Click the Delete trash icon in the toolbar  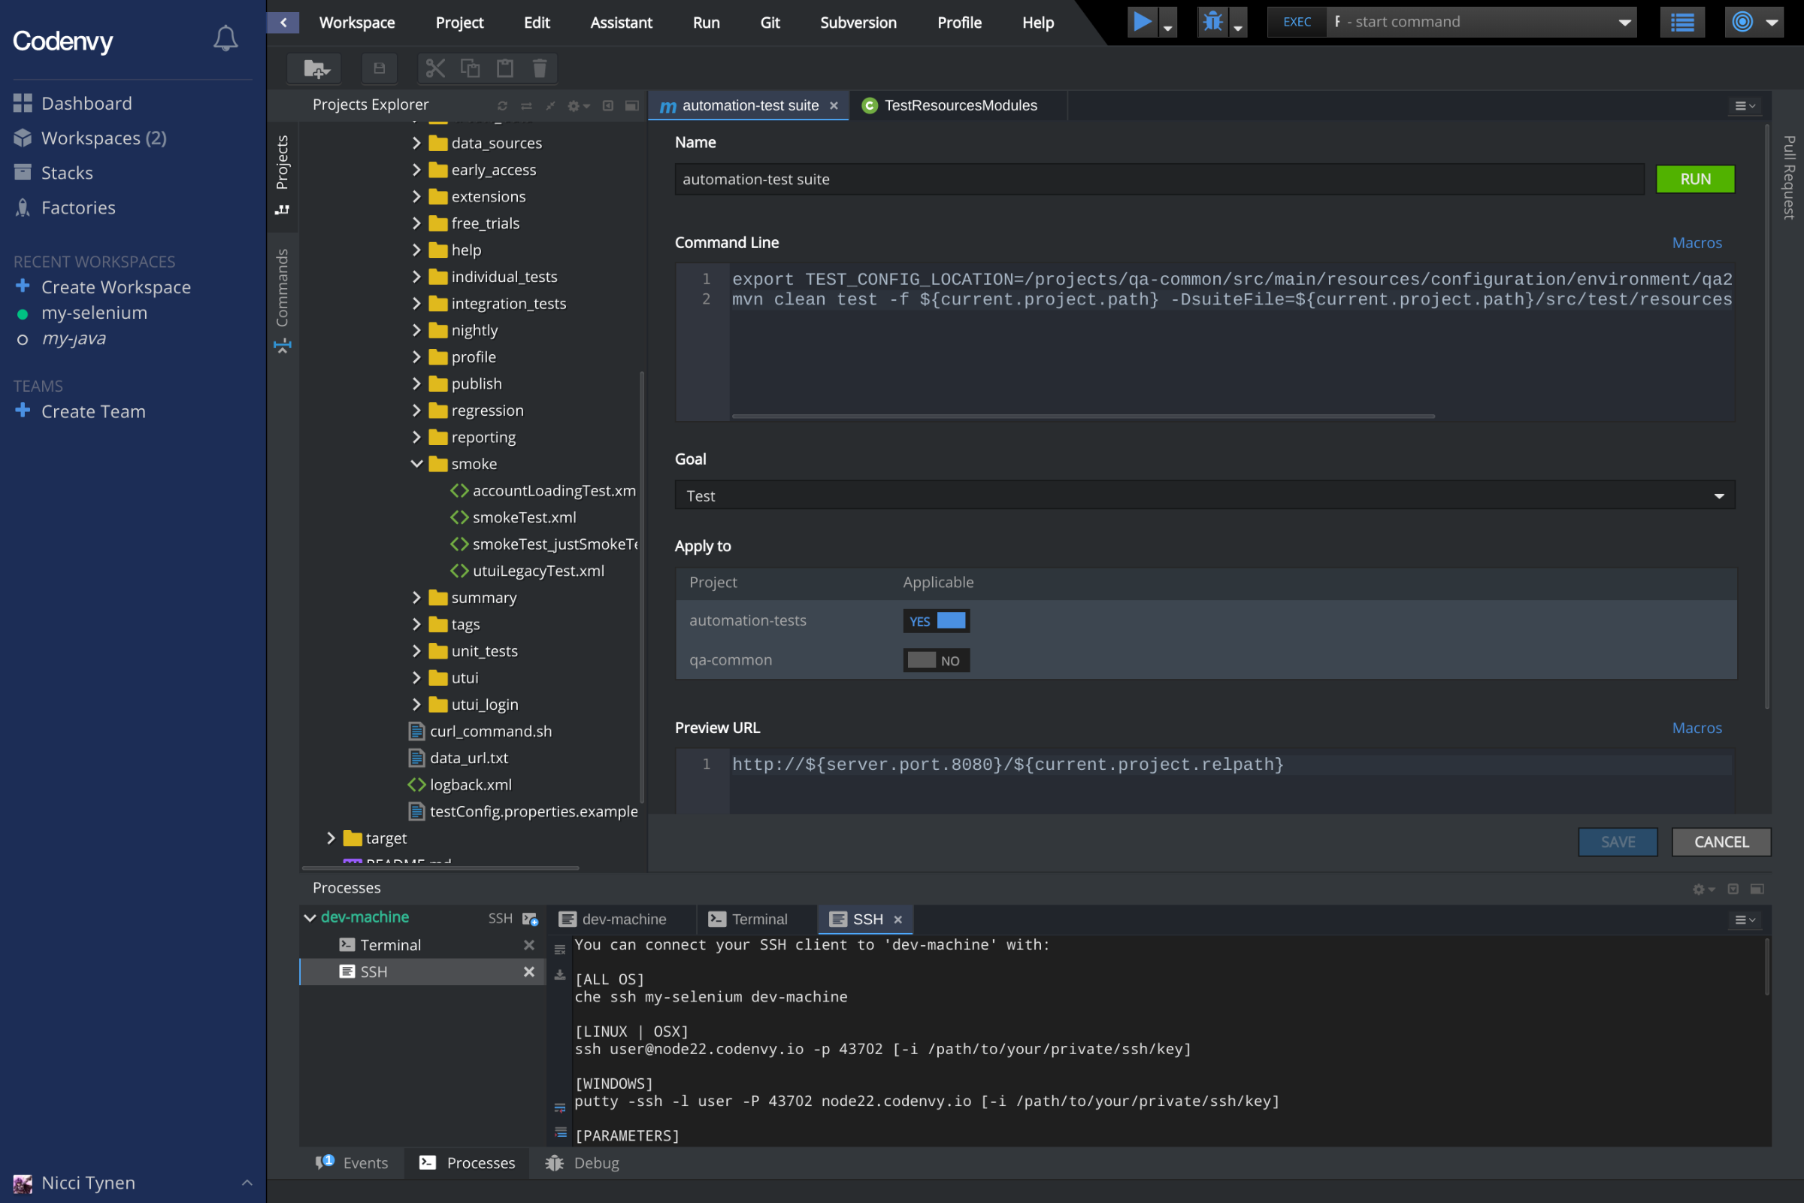click(540, 68)
